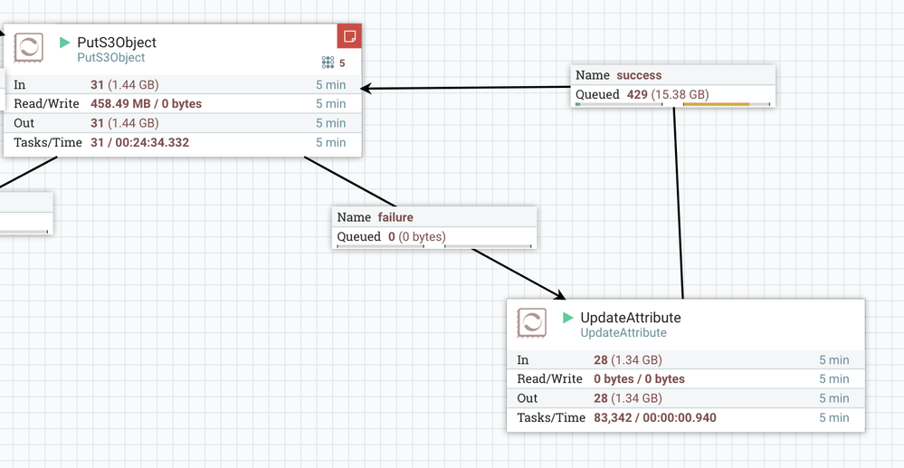
Task: Click Queued 0 (0 bytes) on failure connection
Action: tap(392, 236)
